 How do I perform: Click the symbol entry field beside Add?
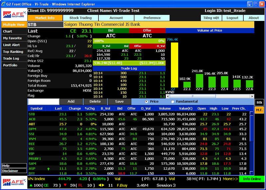click(44, 102)
